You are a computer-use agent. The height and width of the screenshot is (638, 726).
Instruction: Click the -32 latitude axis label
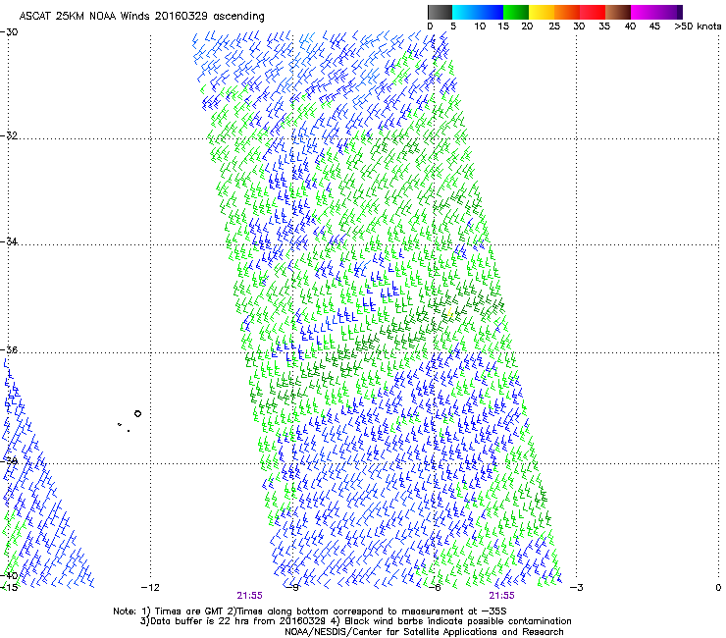[9, 135]
